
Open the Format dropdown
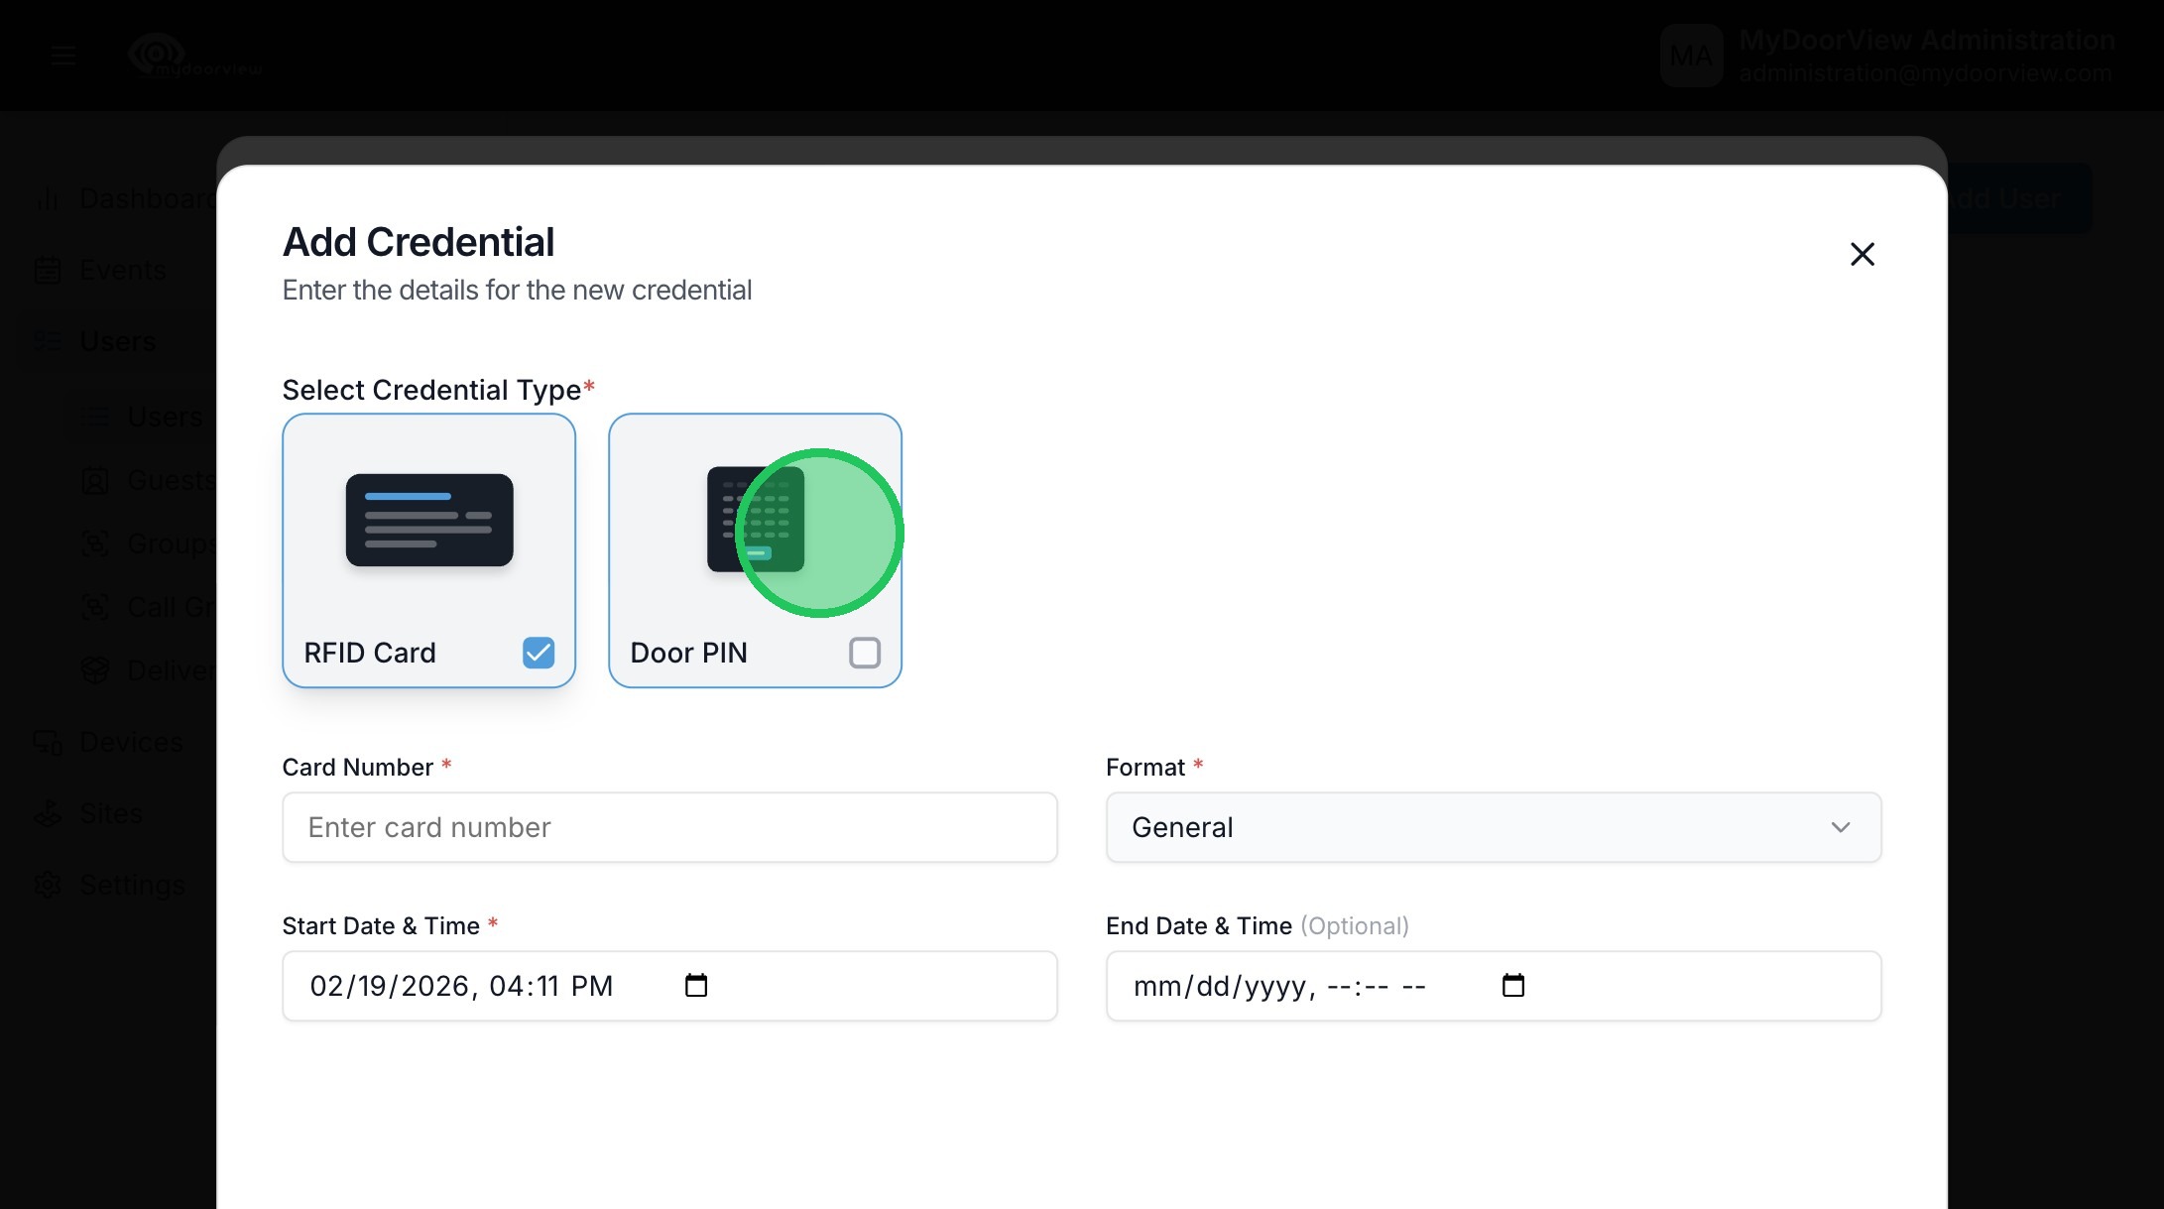click(1493, 827)
